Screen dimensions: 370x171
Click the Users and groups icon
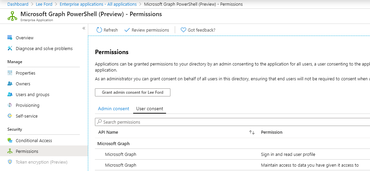pos(10,94)
